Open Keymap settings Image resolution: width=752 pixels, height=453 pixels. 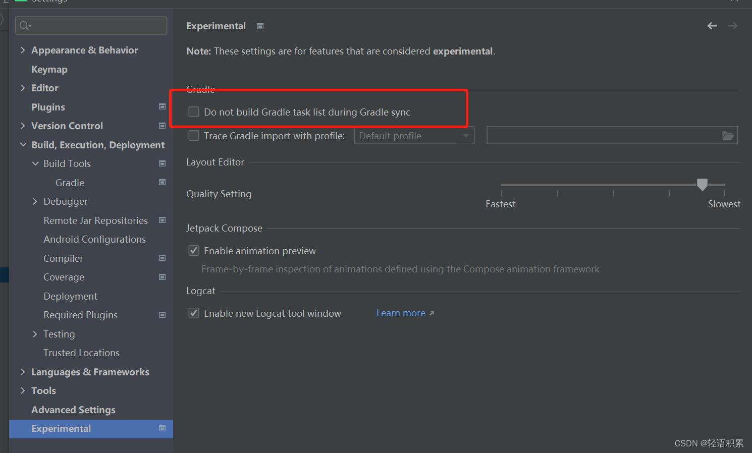[49, 69]
